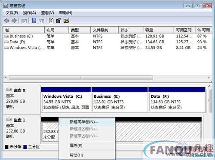This screenshot has height=160, width=215.
Task: Click the Disk Management title bar icon
Action: click(x=6, y=6)
